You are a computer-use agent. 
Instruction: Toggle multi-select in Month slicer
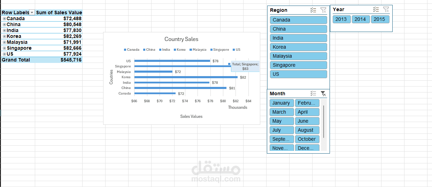click(x=313, y=93)
